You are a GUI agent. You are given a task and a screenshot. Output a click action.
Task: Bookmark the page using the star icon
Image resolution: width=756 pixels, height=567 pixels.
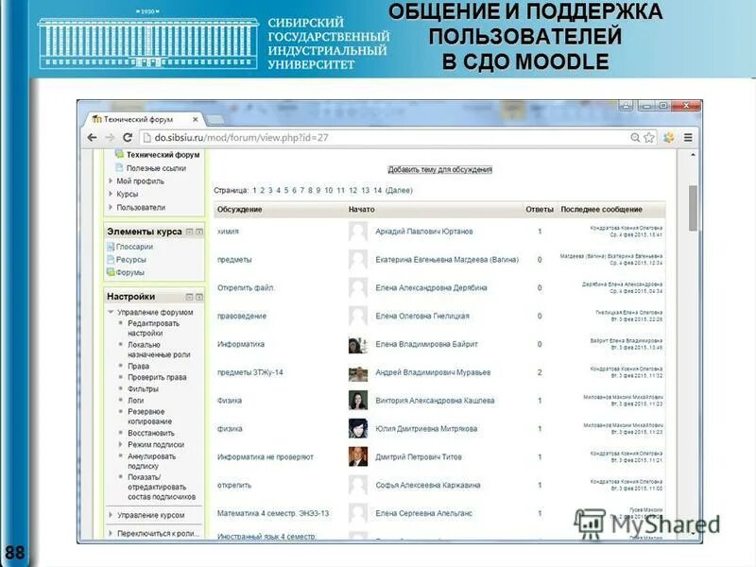649,137
